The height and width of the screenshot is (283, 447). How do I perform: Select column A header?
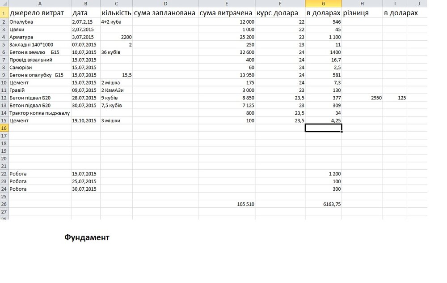click(40, 4)
